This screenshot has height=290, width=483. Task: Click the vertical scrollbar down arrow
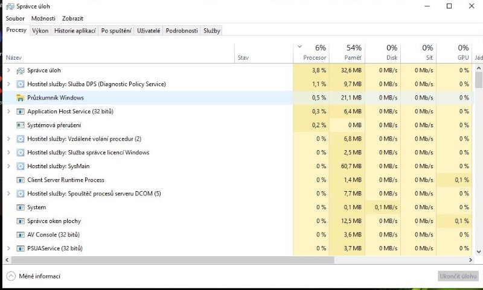[x=479, y=251]
